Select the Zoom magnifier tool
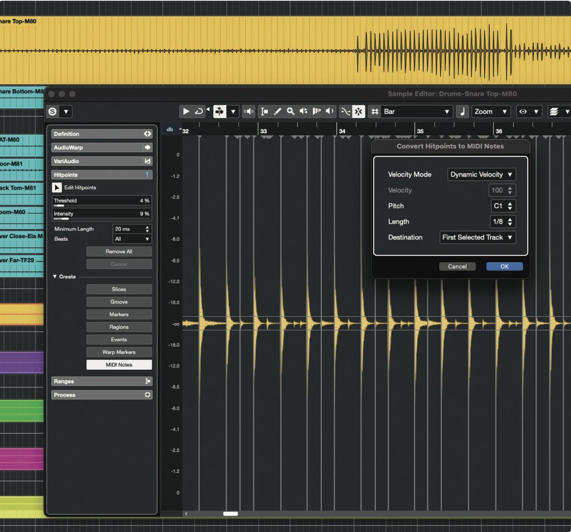The width and height of the screenshot is (571, 532). click(290, 111)
